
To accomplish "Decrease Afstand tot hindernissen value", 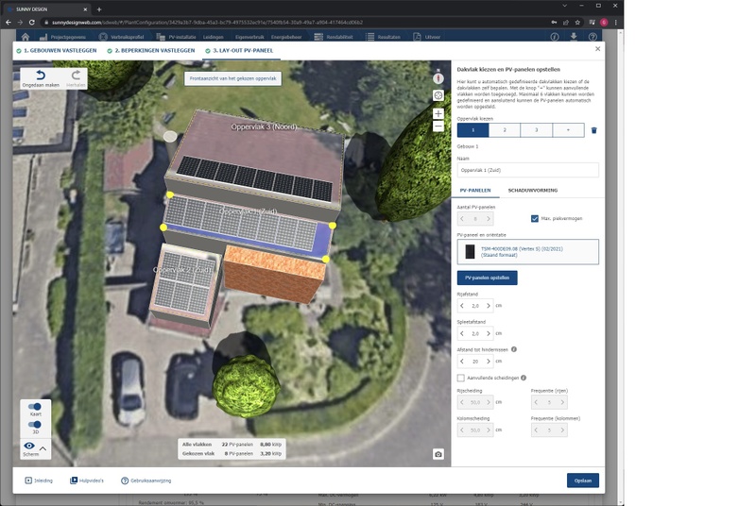I will point(462,362).
